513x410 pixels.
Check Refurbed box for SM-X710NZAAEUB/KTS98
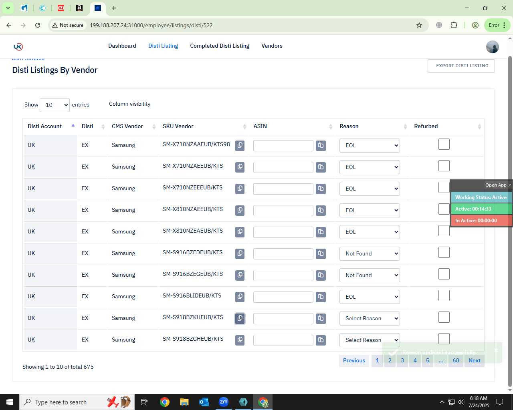(x=444, y=144)
